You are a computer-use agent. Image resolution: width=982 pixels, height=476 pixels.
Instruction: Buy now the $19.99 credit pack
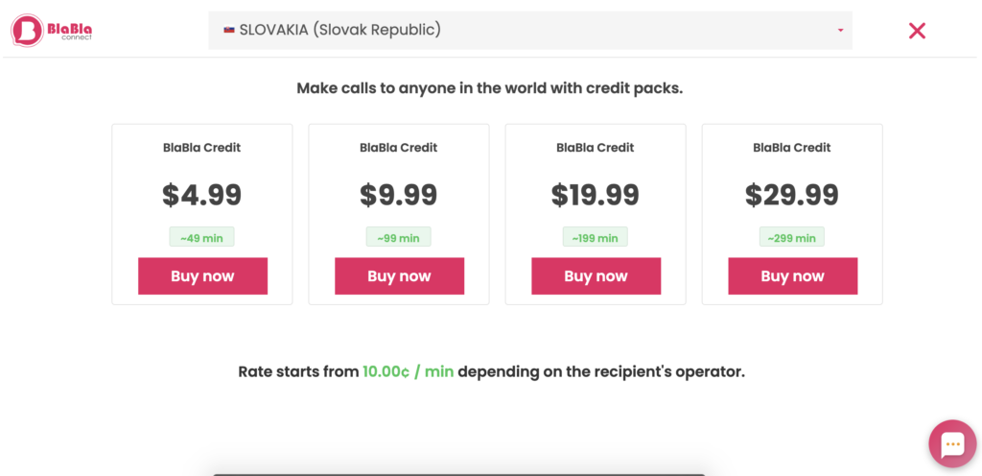click(596, 276)
